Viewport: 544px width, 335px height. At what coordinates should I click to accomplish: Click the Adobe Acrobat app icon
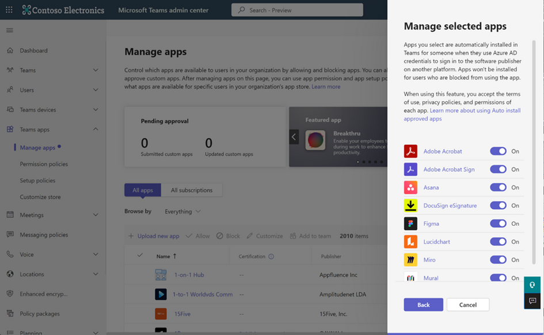[x=410, y=151]
